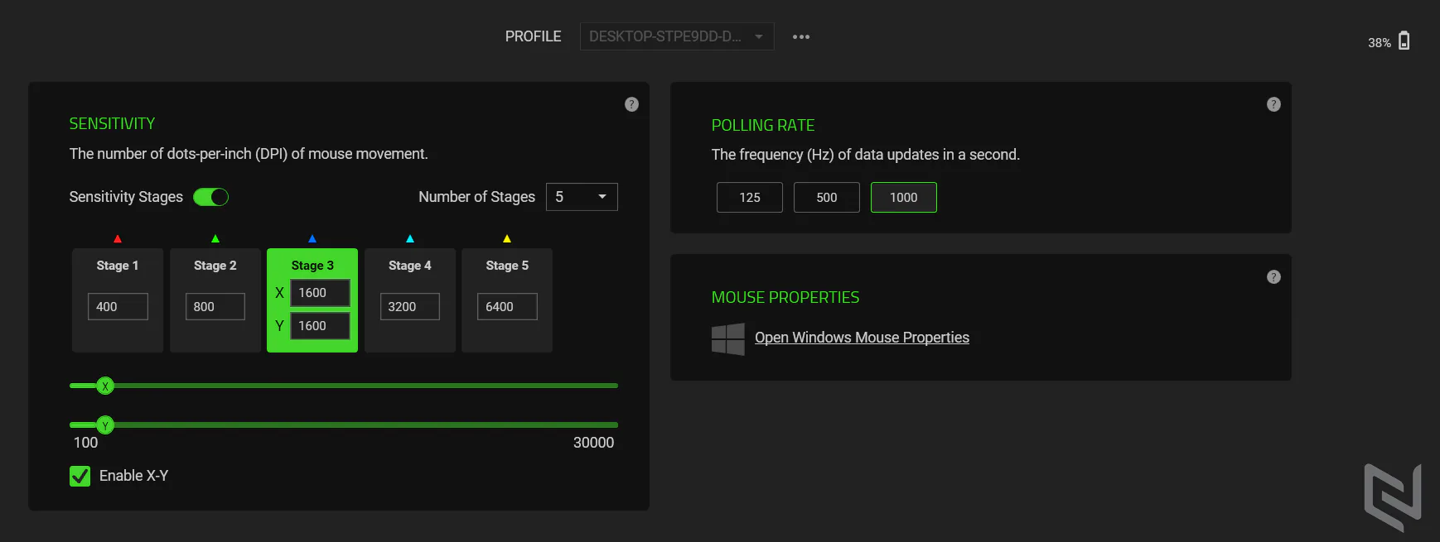Click the cyan Stage 4 indicator triangle
Image resolution: width=1440 pixels, height=542 pixels.
click(x=410, y=238)
